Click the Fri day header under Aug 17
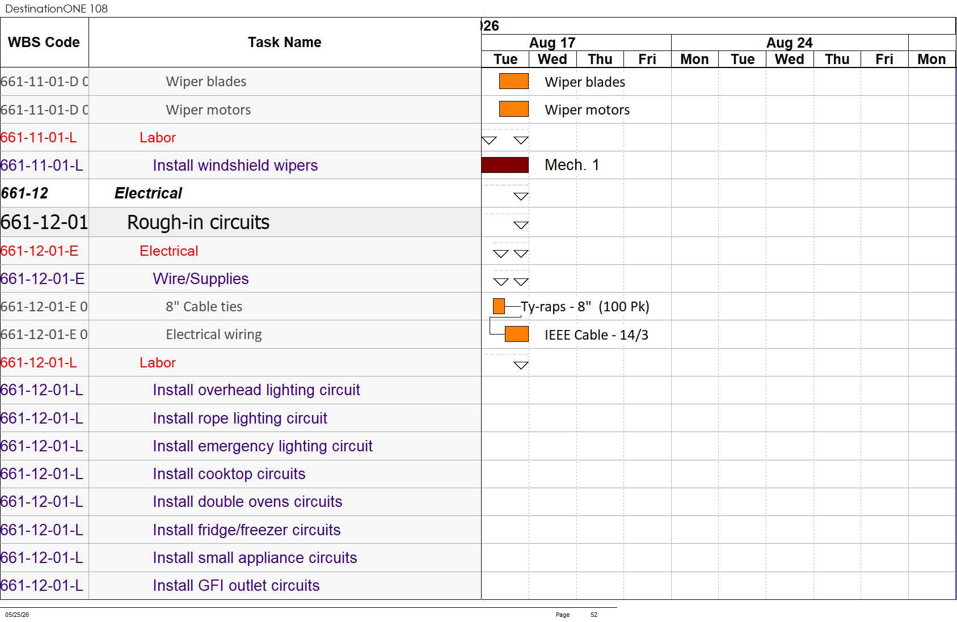The image size is (957, 622). (647, 59)
